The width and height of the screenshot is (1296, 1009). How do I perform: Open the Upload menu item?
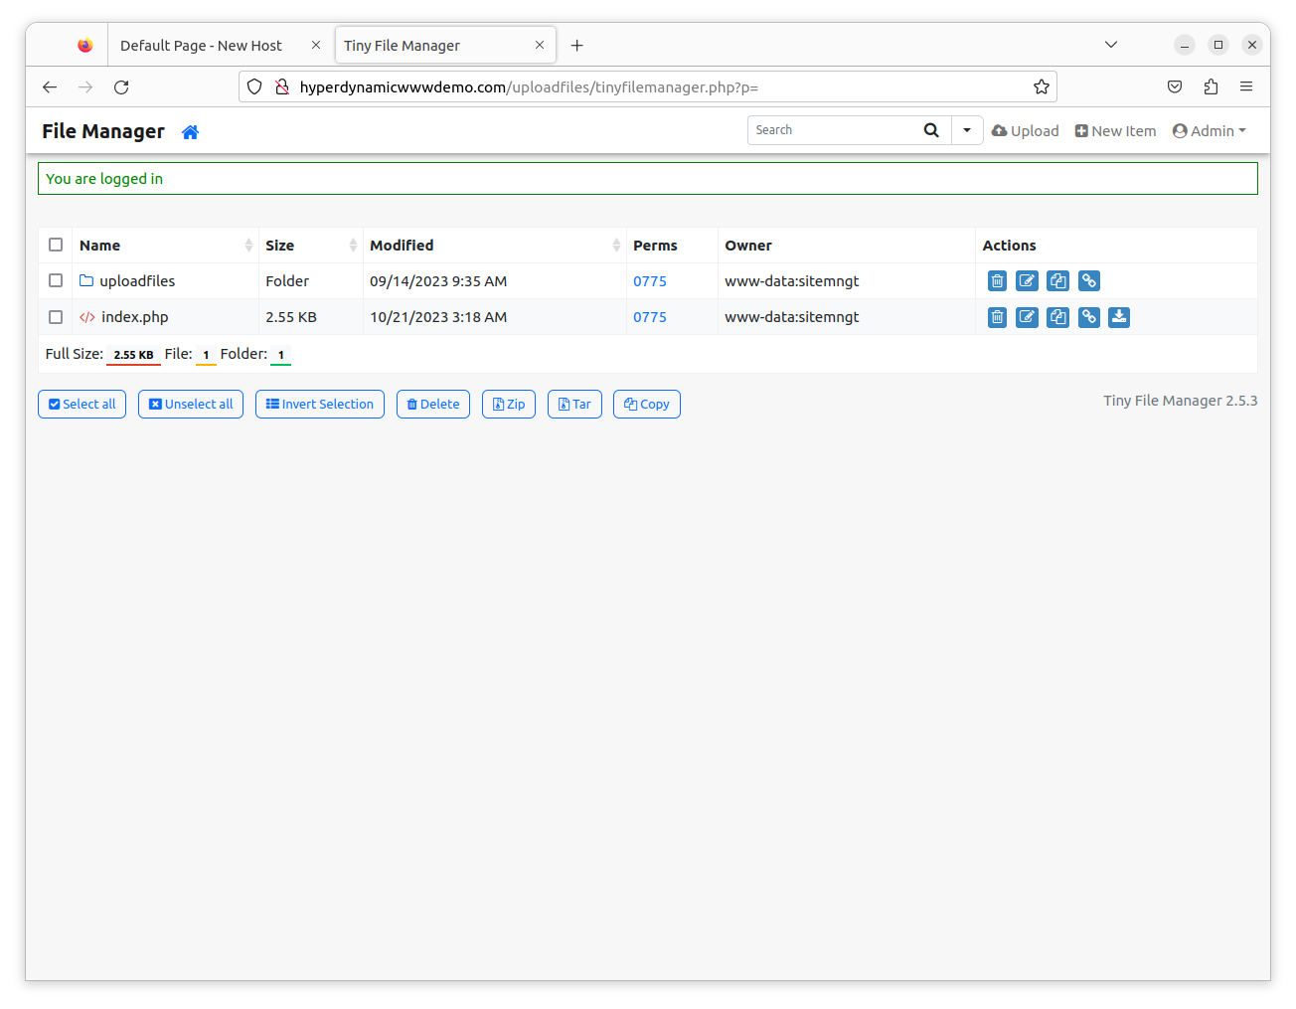click(x=1026, y=131)
